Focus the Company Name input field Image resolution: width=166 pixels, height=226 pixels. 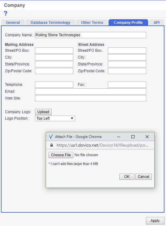pyautogui.click(x=91, y=35)
